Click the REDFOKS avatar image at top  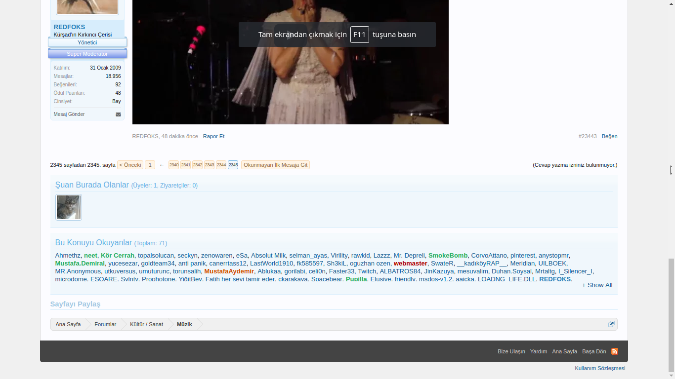click(87, 6)
